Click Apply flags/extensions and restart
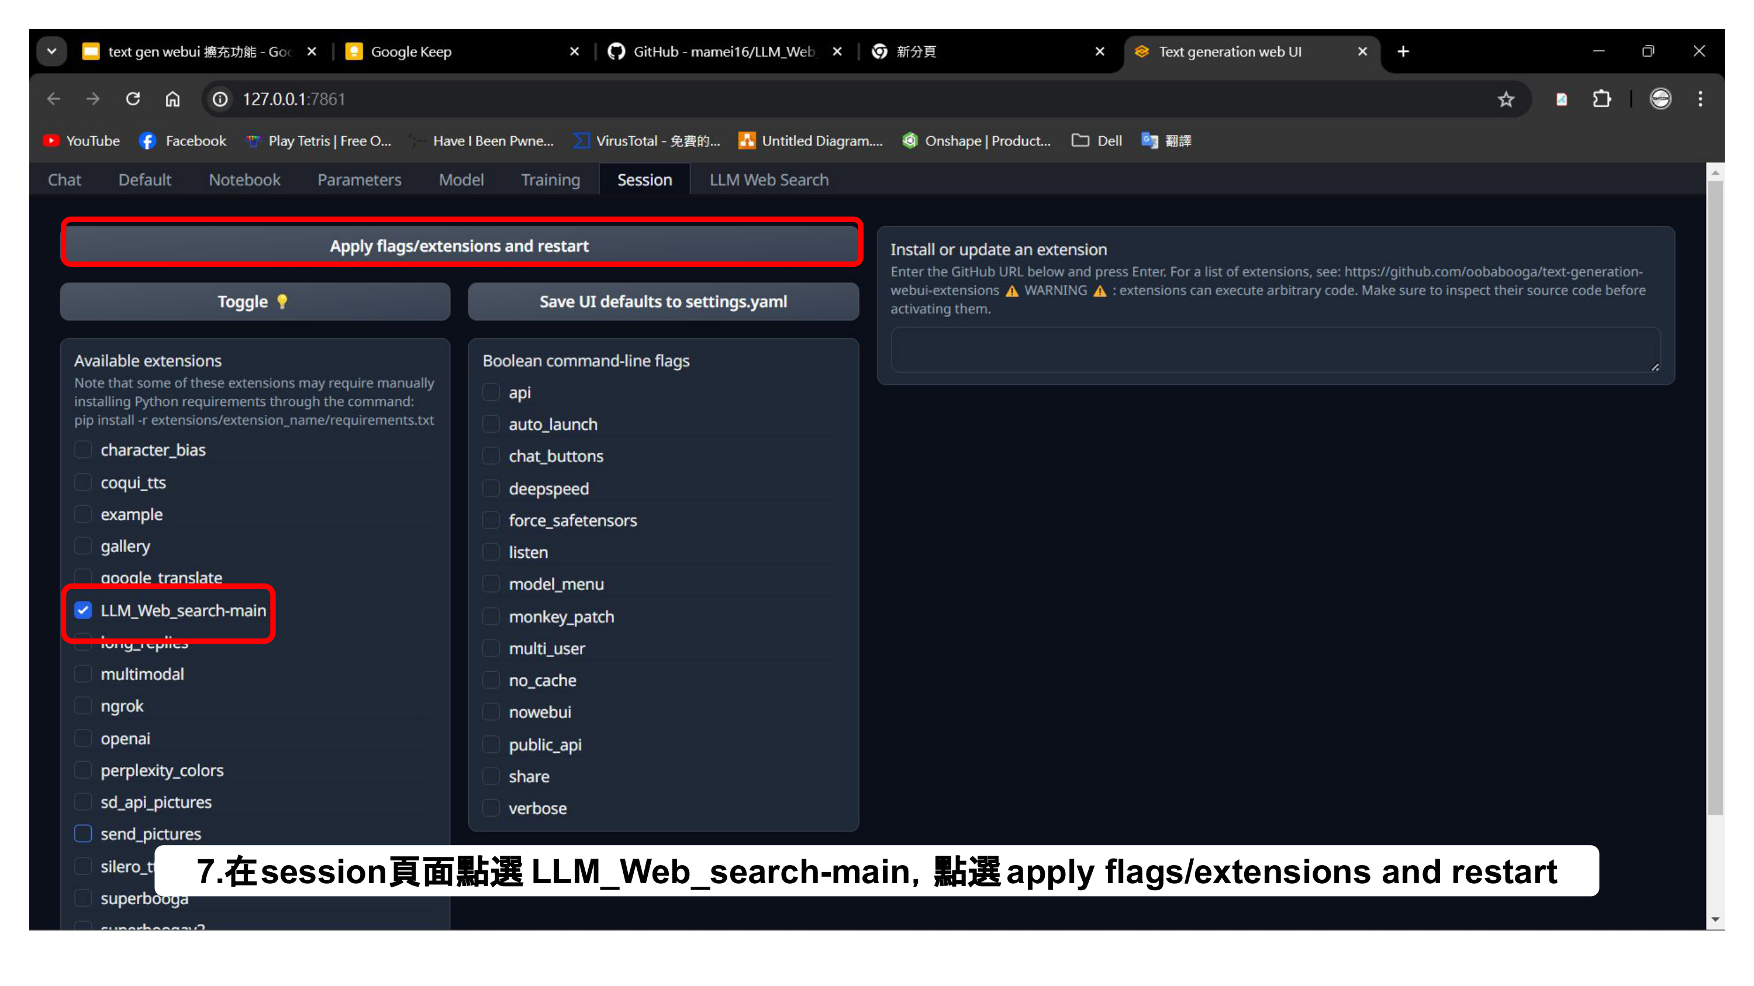 [x=460, y=246]
